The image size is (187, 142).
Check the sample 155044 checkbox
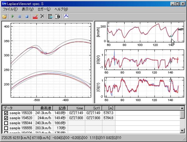[6, 123]
